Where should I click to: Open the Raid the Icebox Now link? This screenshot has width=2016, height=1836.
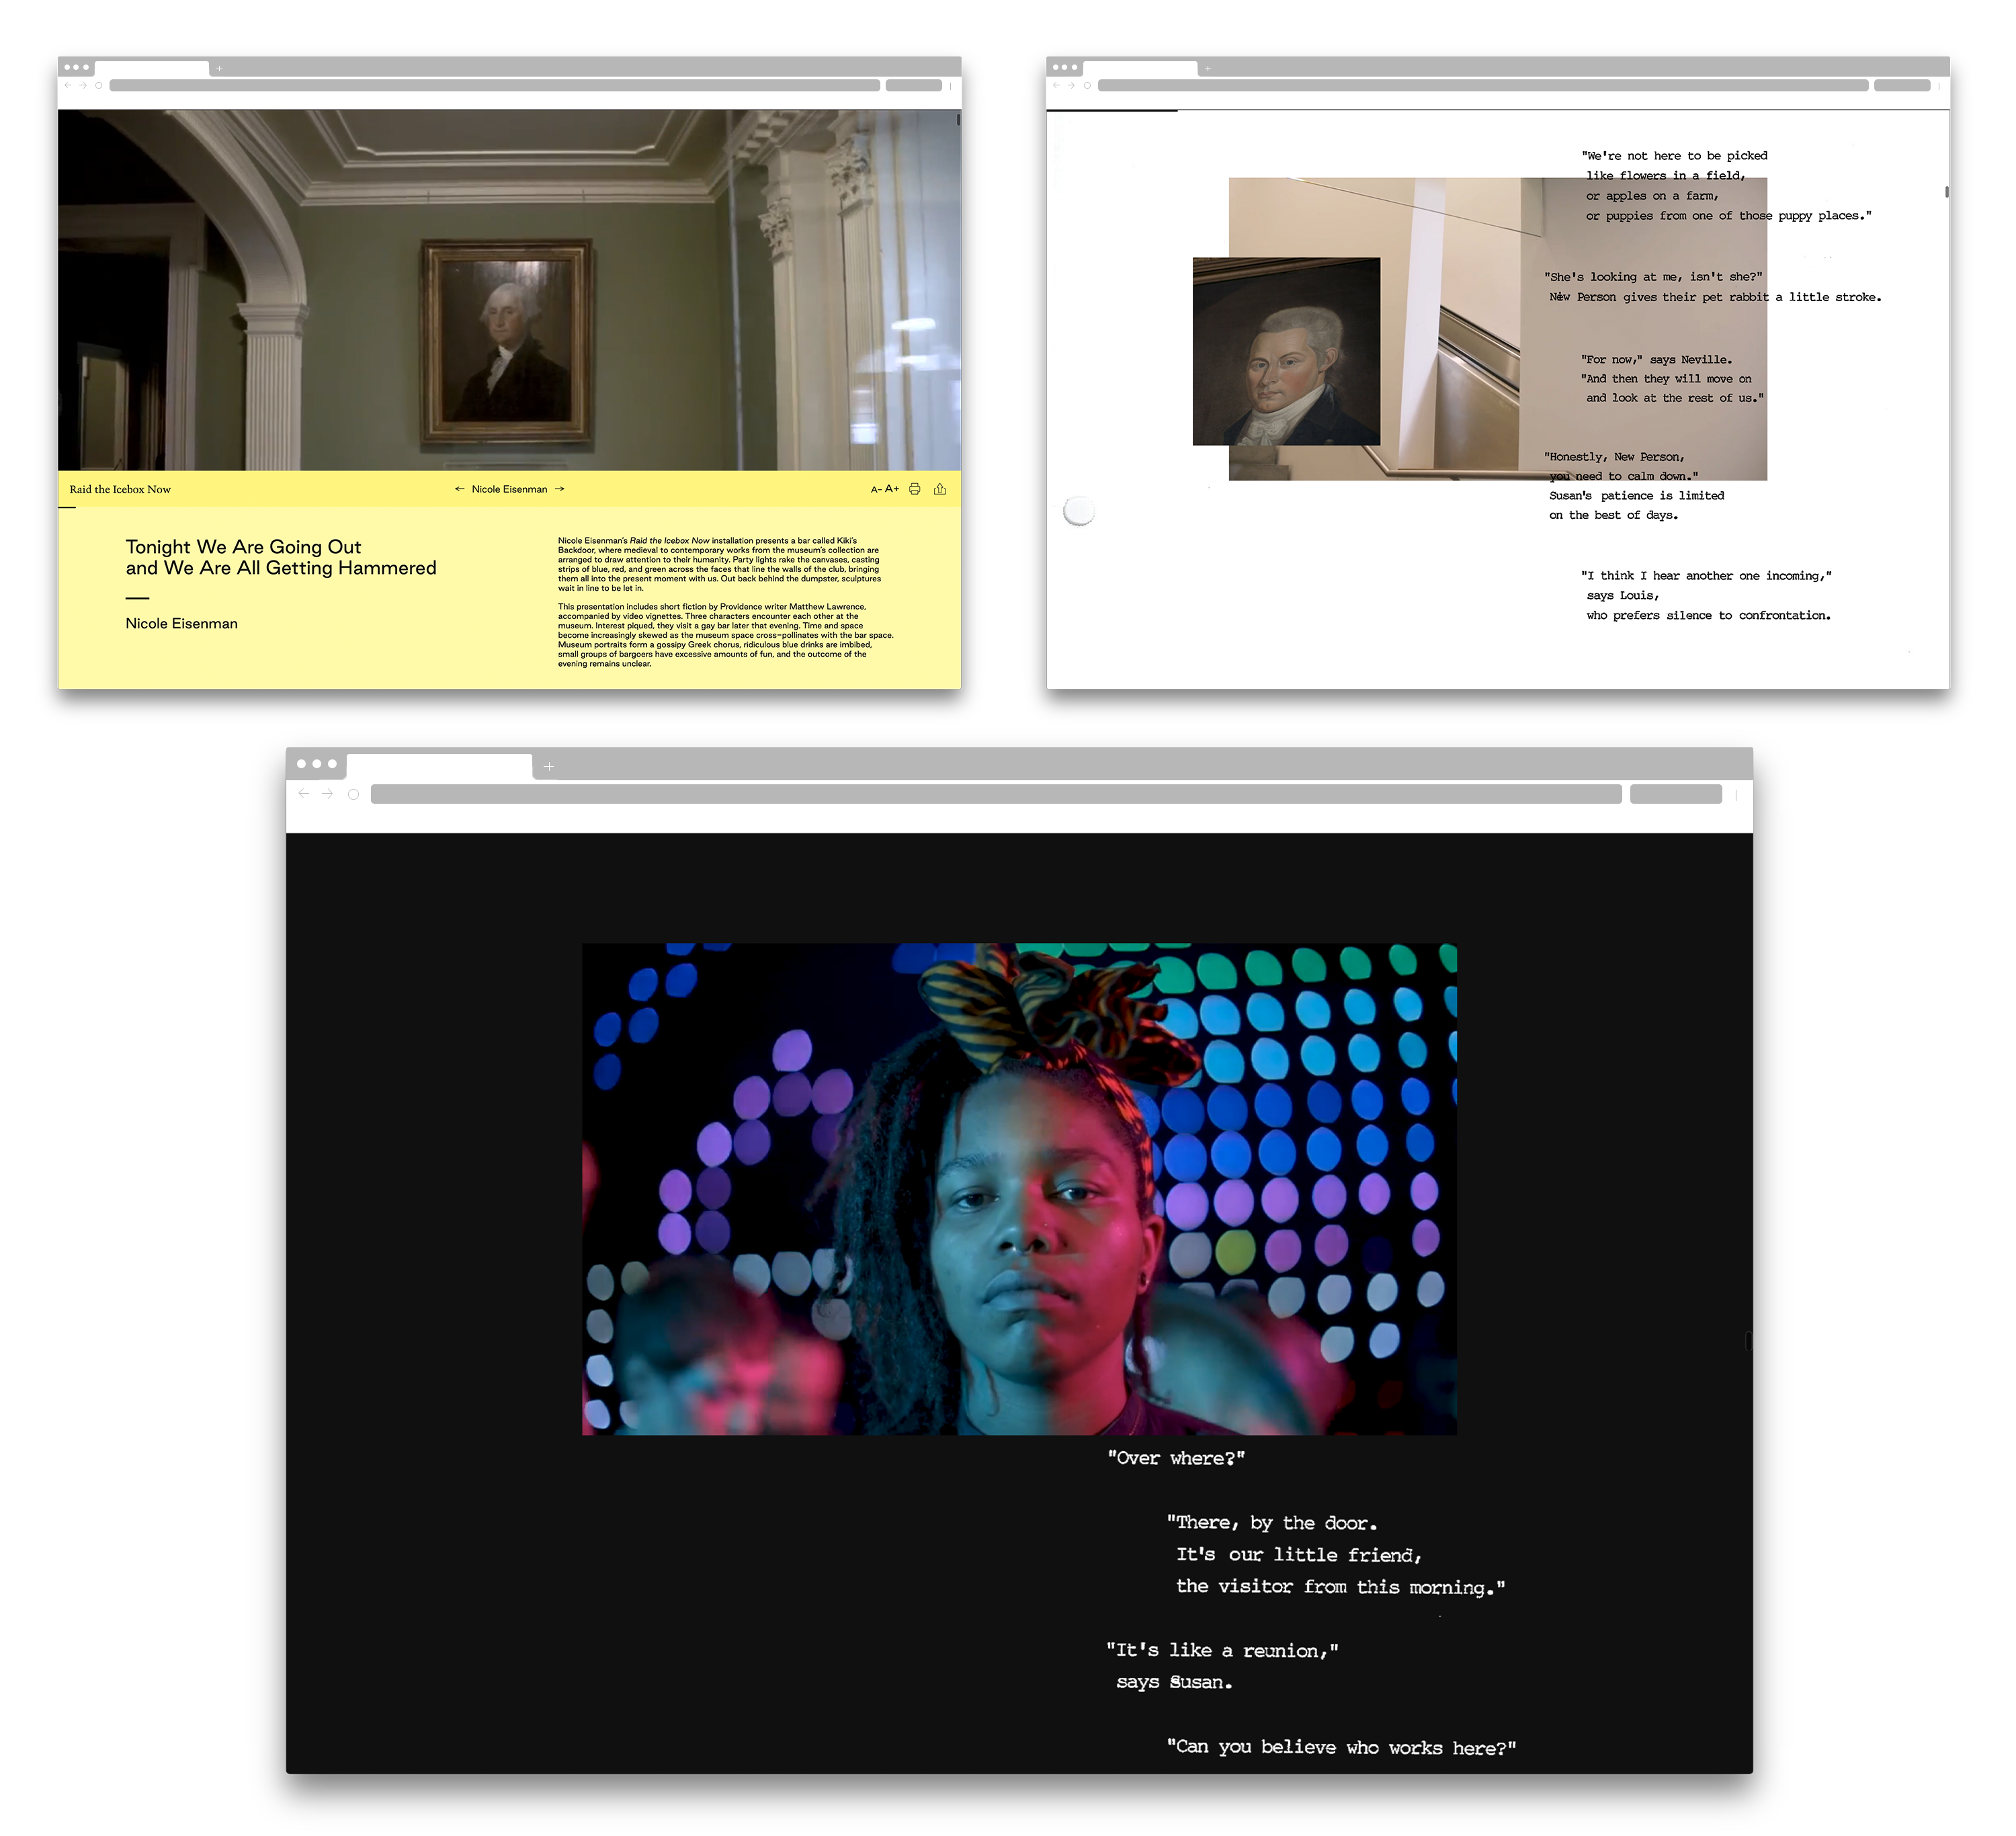coord(120,489)
